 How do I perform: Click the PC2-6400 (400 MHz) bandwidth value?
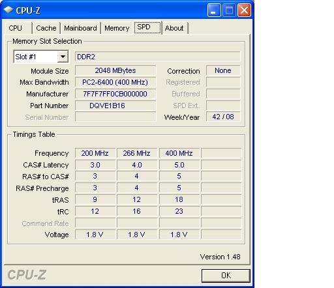pyautogui.click(x=115, y=82)
